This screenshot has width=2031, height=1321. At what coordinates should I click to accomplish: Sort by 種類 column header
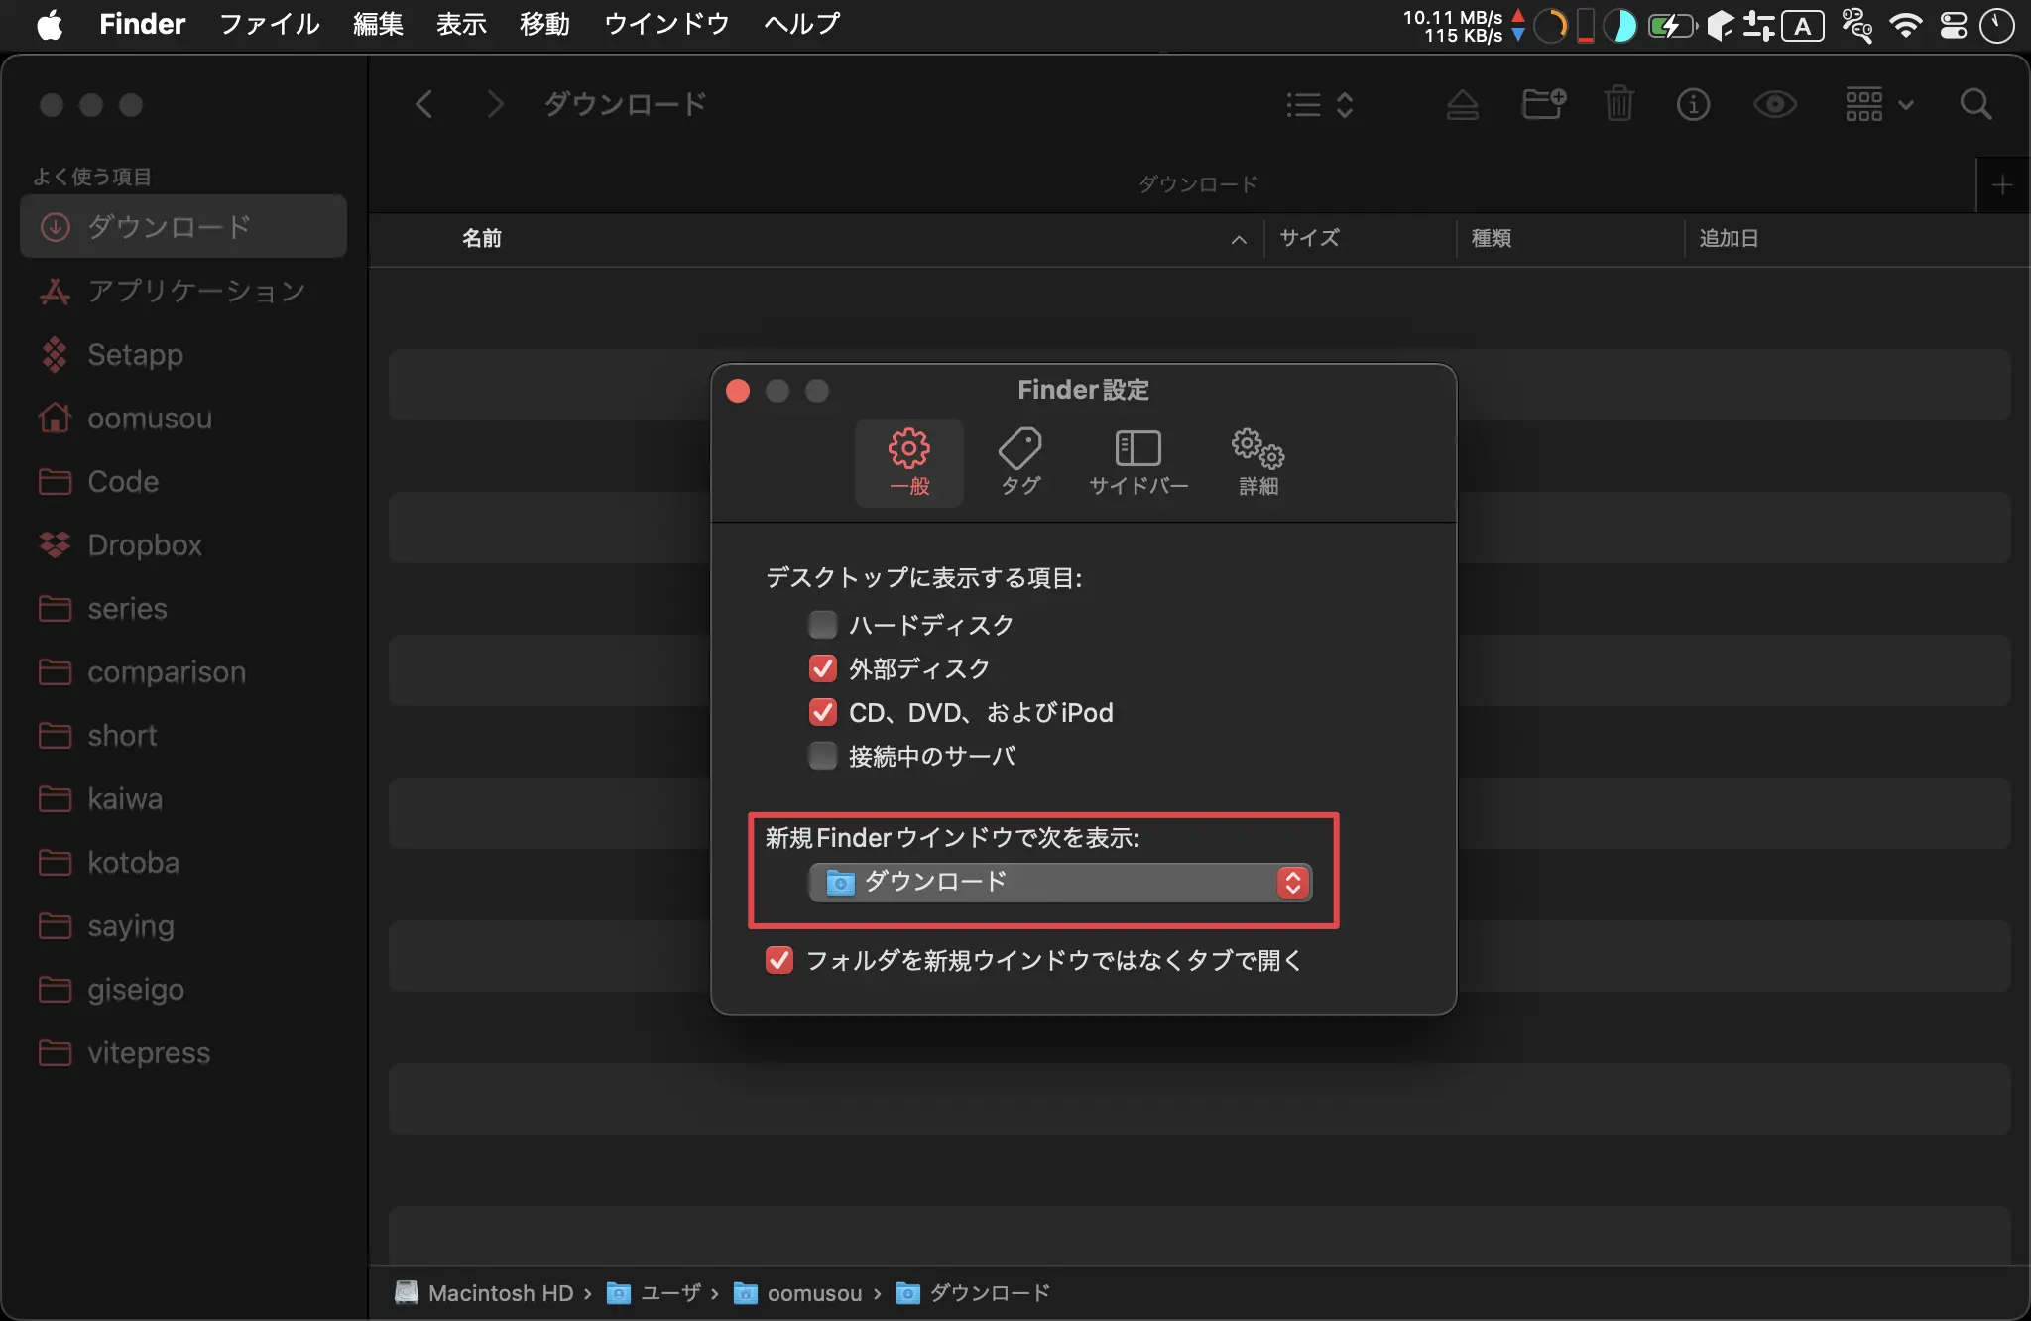point(1492,238)
